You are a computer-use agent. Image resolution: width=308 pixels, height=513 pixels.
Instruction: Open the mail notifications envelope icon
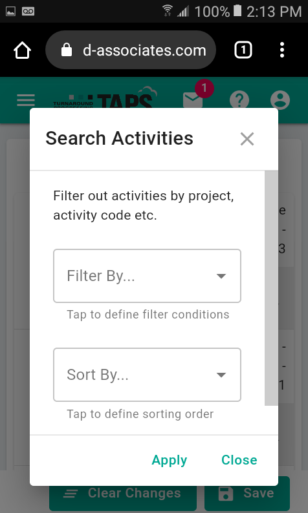pyautogui.click(x=193, y=99)
